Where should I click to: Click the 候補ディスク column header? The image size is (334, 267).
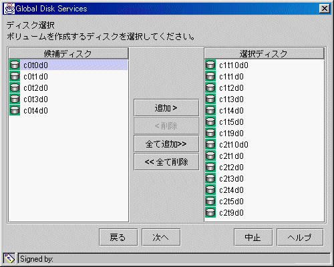pyautogui.click(x=69, y=53)
